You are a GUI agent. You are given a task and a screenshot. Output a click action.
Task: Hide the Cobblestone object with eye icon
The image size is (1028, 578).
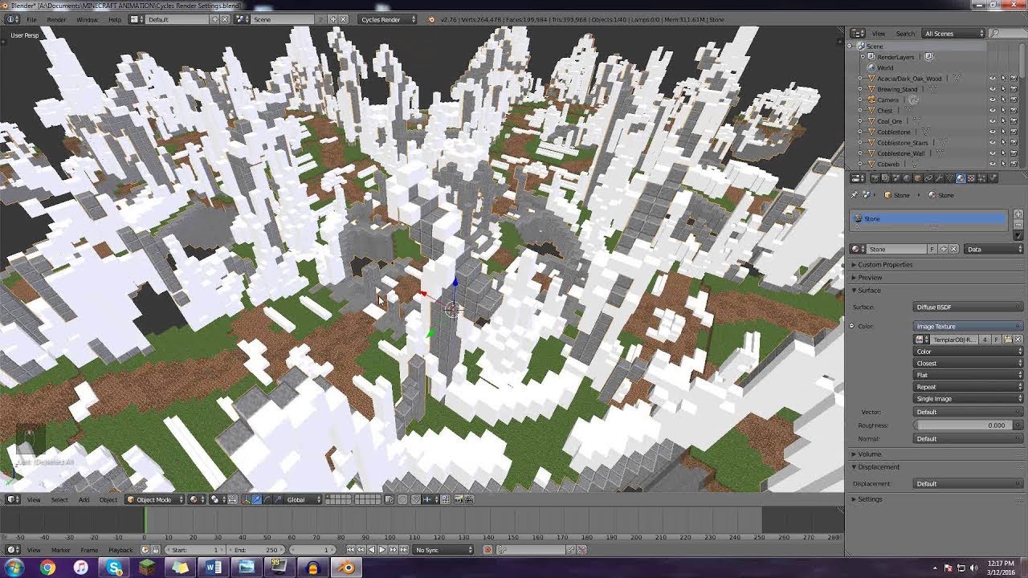(x=993, y=132)
